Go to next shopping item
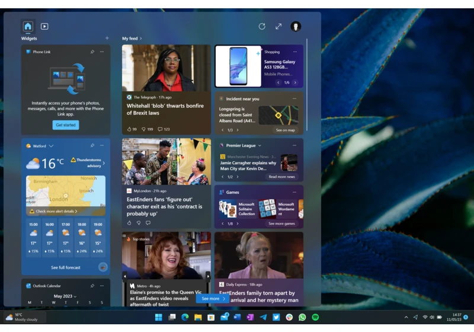Image resolution: width=474 pixels, height=332 pixels. (295, 82)
